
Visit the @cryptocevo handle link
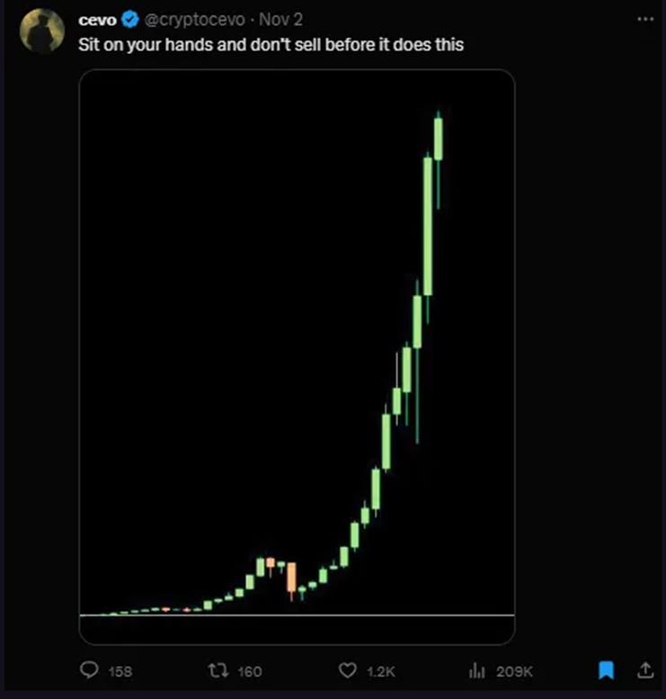tap(194, 20)
